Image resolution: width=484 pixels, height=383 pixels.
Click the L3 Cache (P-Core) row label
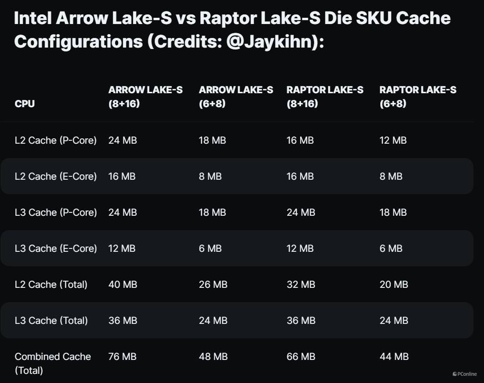click(x=56, y=212)
